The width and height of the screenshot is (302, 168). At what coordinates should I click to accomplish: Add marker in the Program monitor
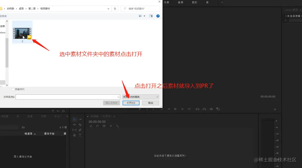point(140,109)
